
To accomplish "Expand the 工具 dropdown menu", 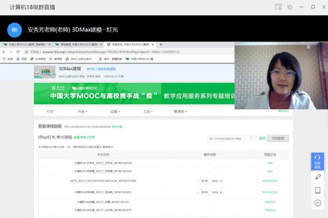I will tap(148, 112).
